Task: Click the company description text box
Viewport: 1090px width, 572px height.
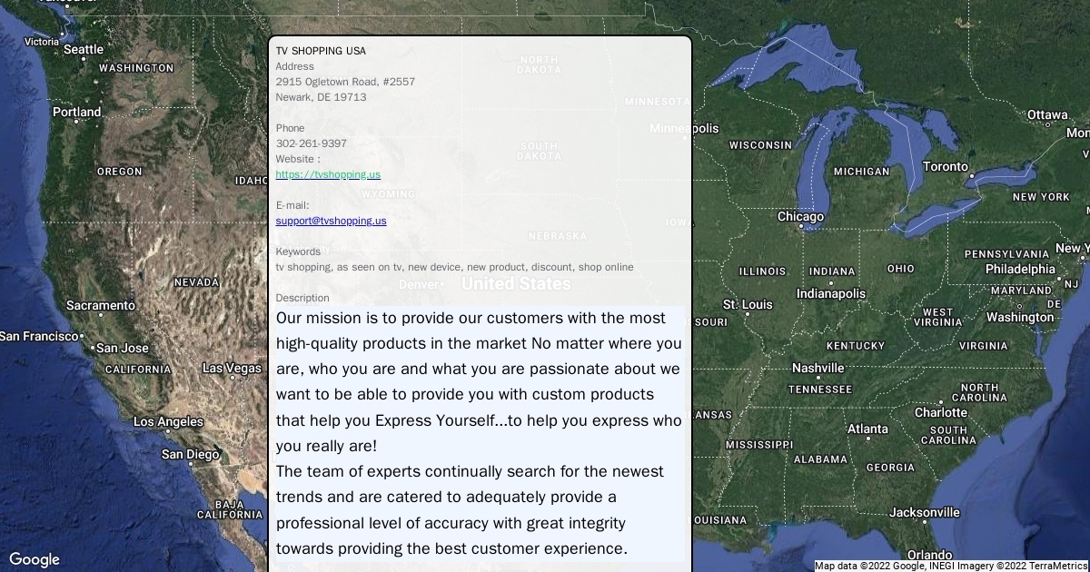Action: 480,433
